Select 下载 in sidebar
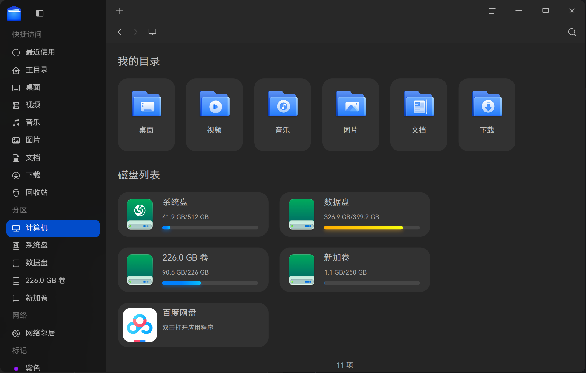This screenshot has width=586, height=373. (x=53, y=175)
